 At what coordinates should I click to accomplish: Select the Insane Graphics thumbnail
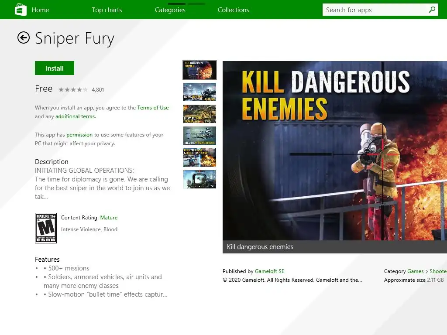(199, 92)
